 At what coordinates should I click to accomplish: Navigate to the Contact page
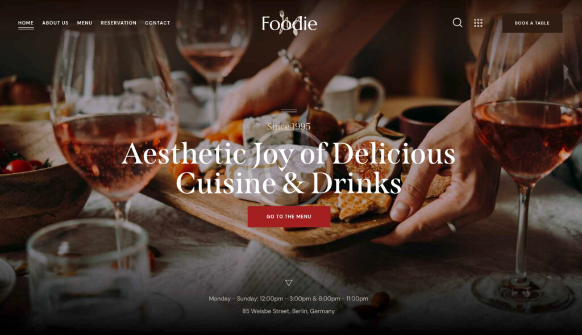click(x=157, y=23)
